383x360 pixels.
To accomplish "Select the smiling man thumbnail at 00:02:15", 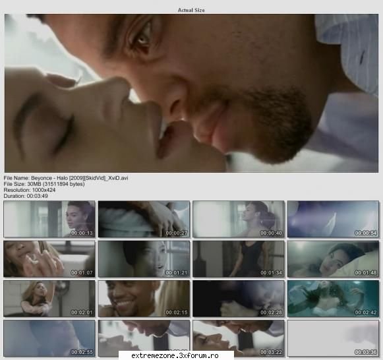I will click(144, 299).
